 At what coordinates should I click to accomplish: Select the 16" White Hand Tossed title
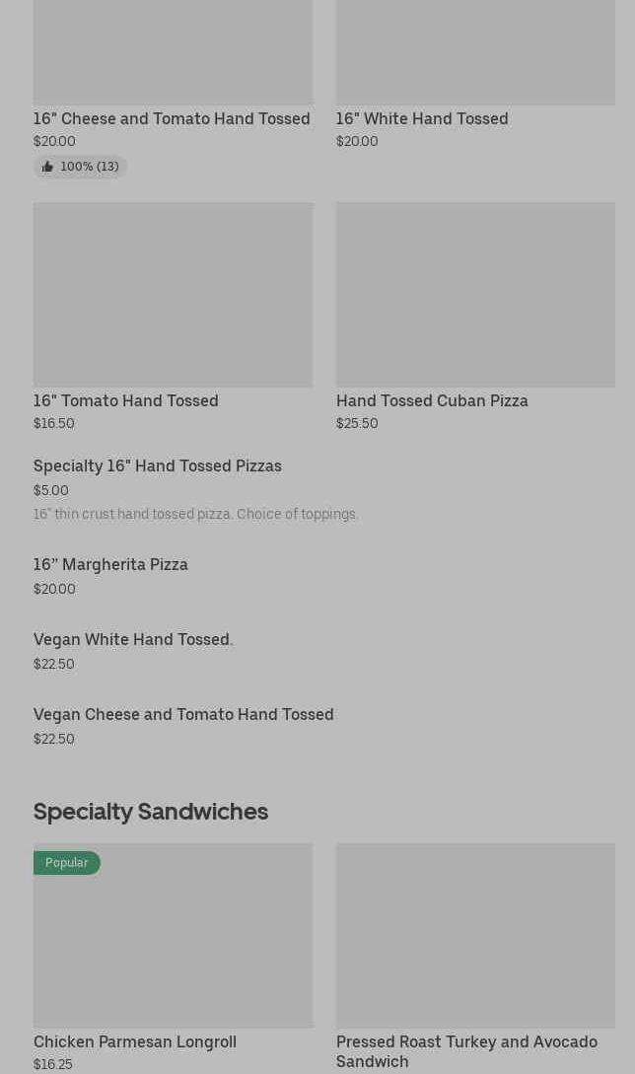coord(422,118)
